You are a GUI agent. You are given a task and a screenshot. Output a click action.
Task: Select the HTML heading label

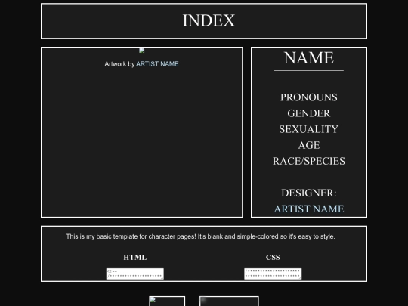click(135, 258)
